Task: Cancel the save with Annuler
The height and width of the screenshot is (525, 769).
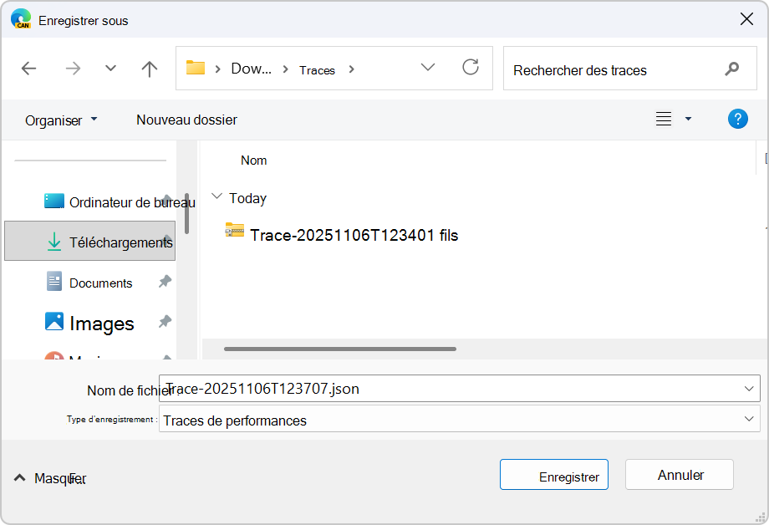Action: pos(679,474)
